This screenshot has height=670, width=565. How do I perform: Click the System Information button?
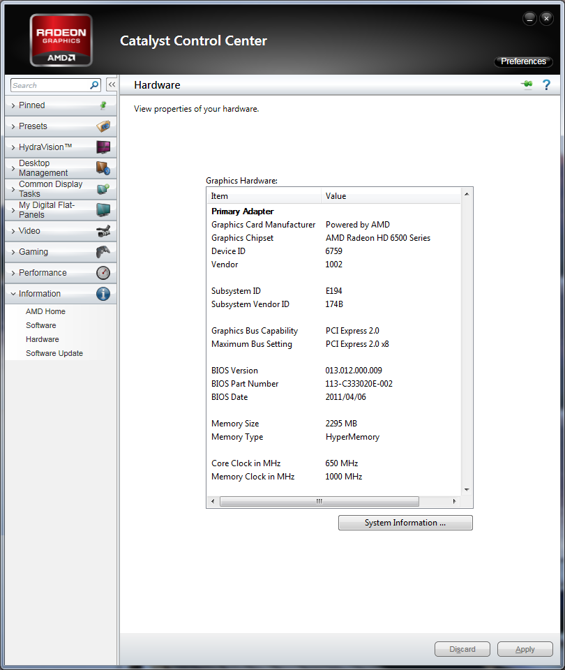405,523
